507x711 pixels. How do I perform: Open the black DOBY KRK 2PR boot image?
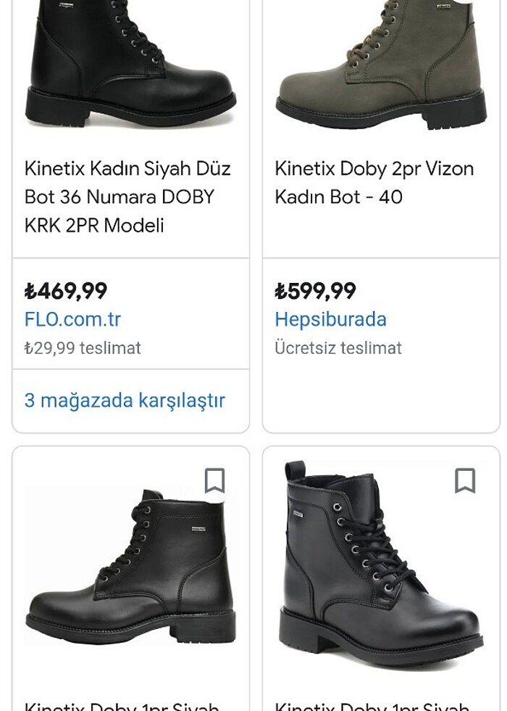[x=130, y=65]
